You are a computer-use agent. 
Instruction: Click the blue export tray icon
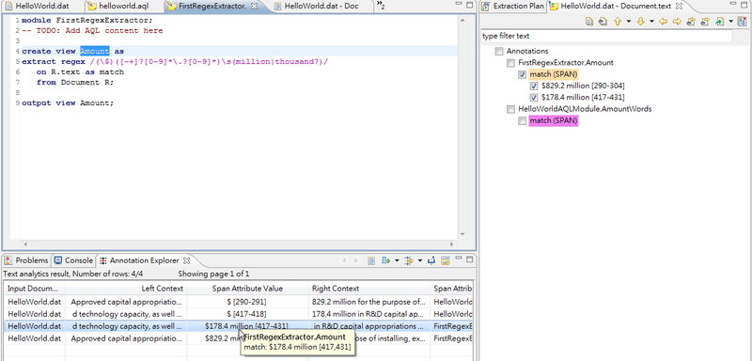pos(431,260)
